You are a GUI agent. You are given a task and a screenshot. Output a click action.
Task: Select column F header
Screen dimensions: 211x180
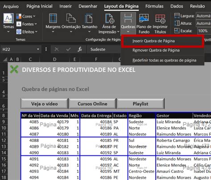(x=96, y=59)
